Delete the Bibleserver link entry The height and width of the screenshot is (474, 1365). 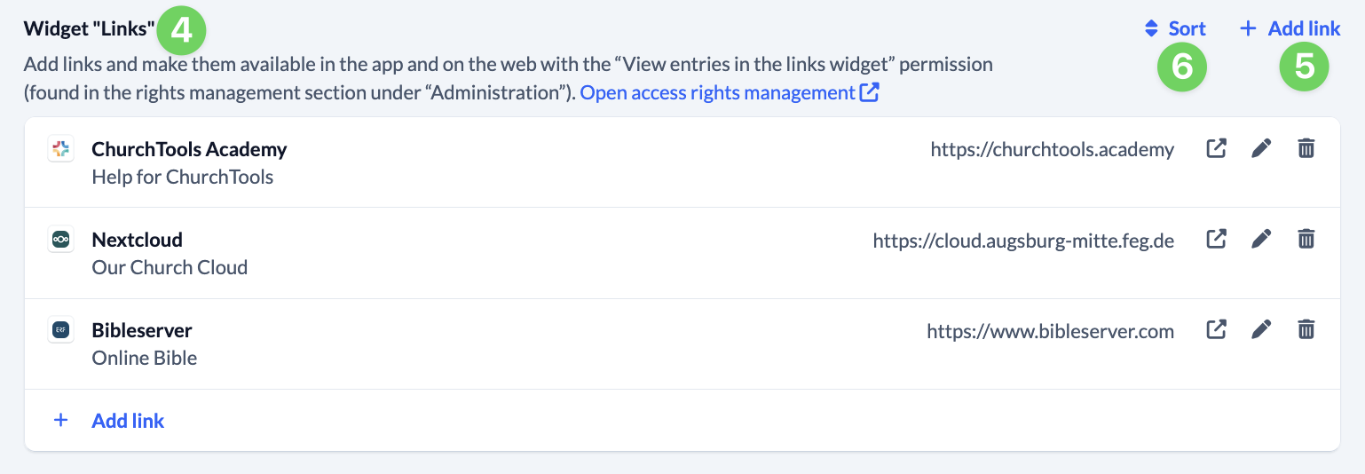click(x=1306, y=329)
